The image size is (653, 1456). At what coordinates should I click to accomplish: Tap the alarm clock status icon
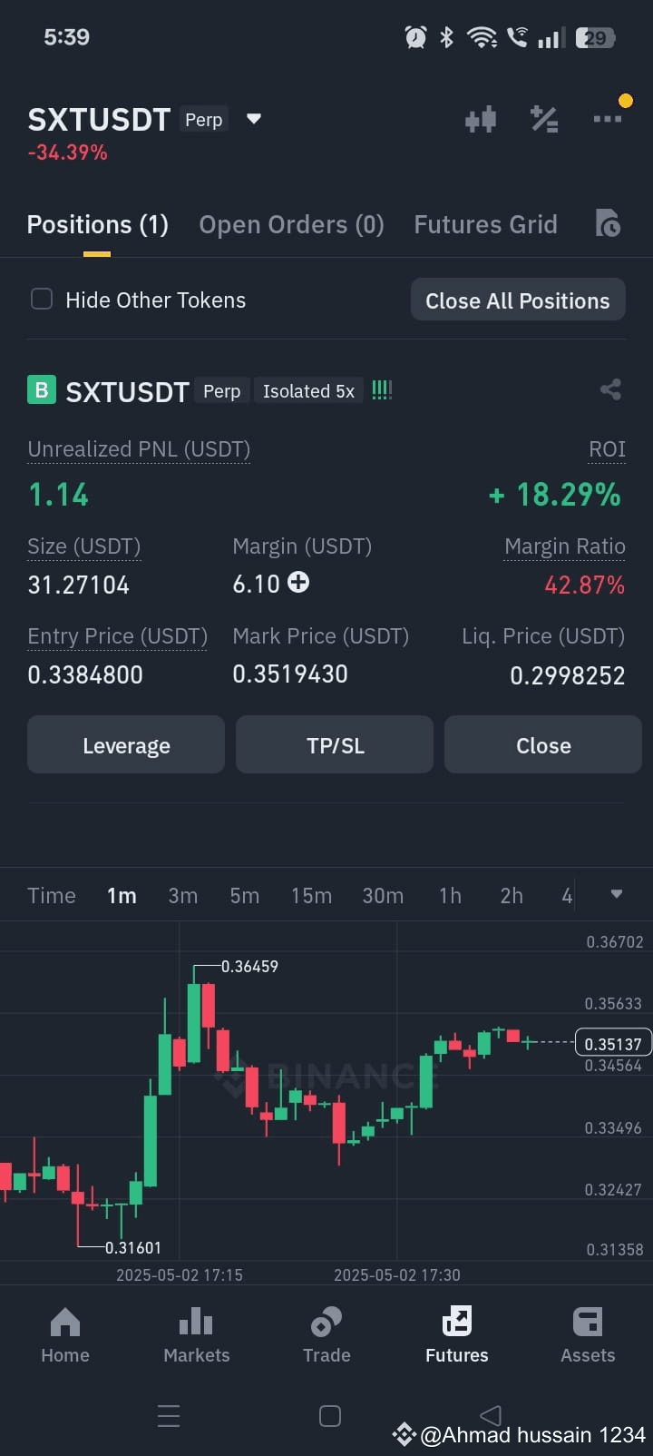click(415, 37)
